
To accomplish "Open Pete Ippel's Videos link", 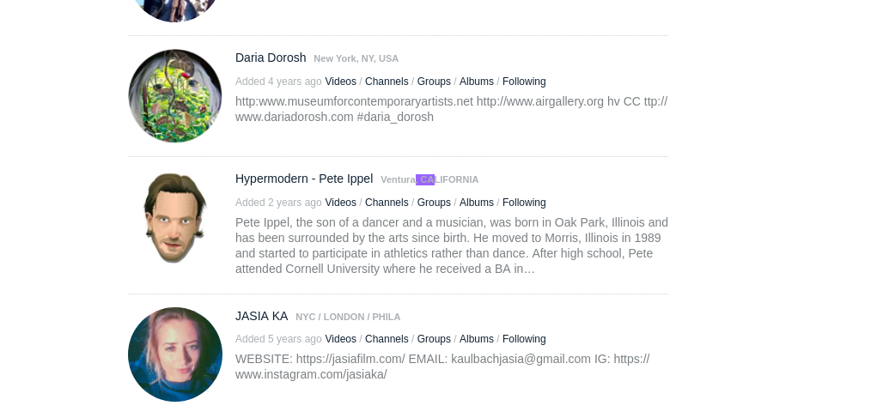I will [x=340, y=203].
